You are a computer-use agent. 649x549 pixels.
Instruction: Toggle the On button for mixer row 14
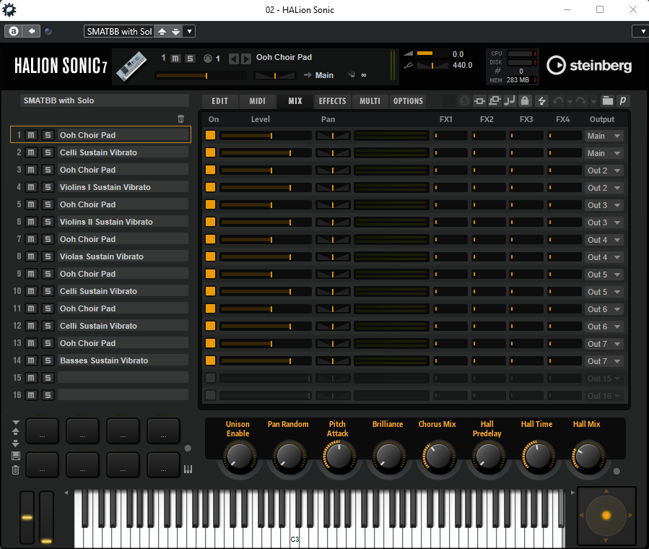[210, 360]
